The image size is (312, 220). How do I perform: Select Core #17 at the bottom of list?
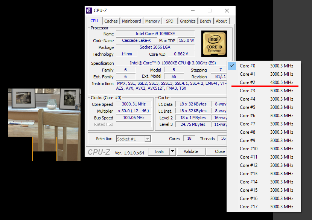264,207
